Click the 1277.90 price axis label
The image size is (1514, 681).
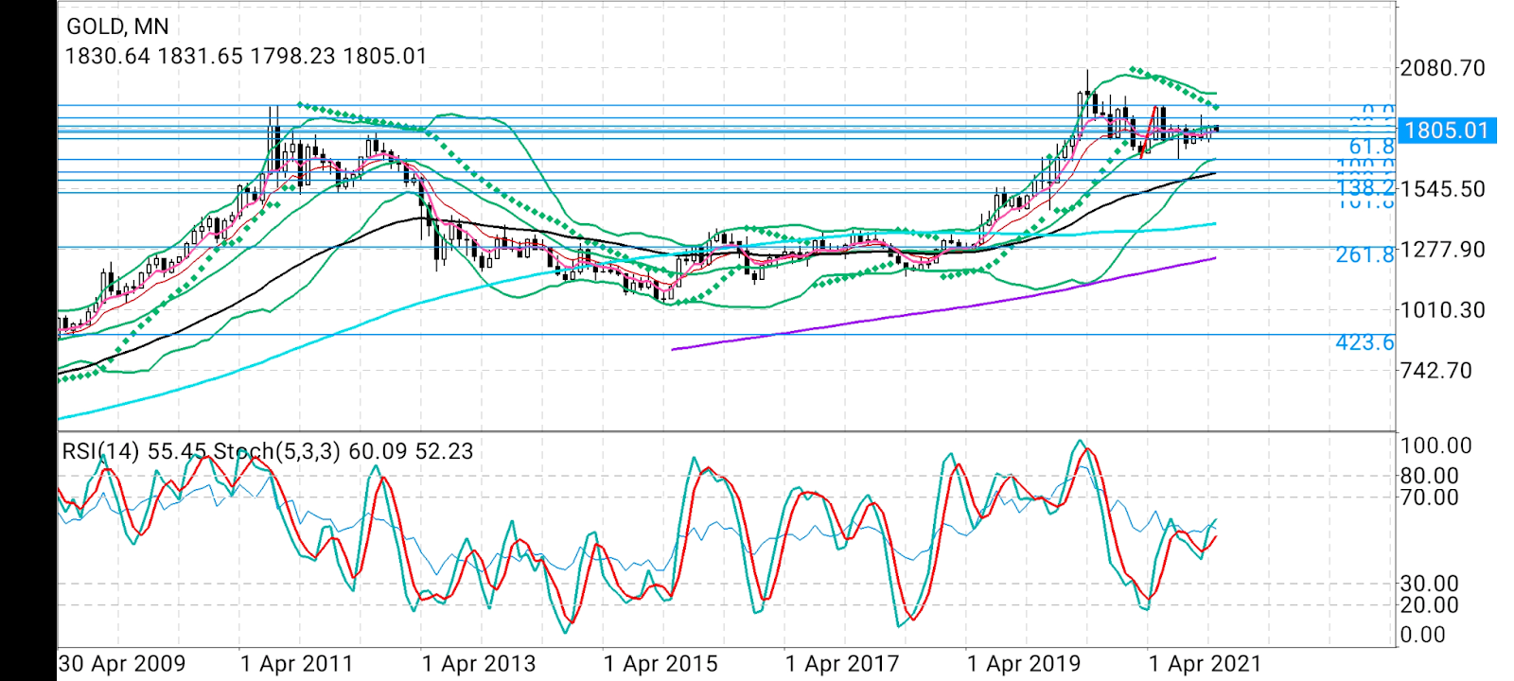click(1442, 250)
